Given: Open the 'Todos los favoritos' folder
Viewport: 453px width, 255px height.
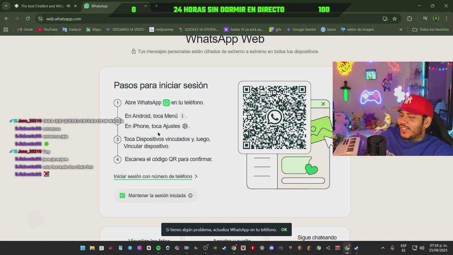Looking at the screenshot, I should (x=431, y=29).
